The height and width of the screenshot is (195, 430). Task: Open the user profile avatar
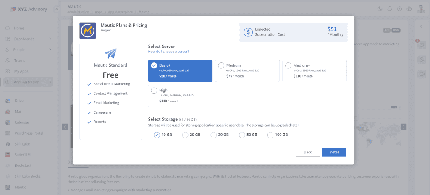421,9
